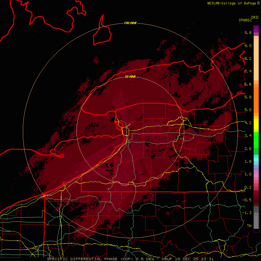Screen dimensions: 261x261
Task: Click the -0.5 legend value
Action: pyautogui.click(x=247, y=200)
